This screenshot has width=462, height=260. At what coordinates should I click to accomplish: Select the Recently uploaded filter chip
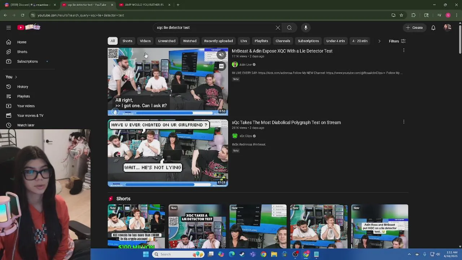218,41
